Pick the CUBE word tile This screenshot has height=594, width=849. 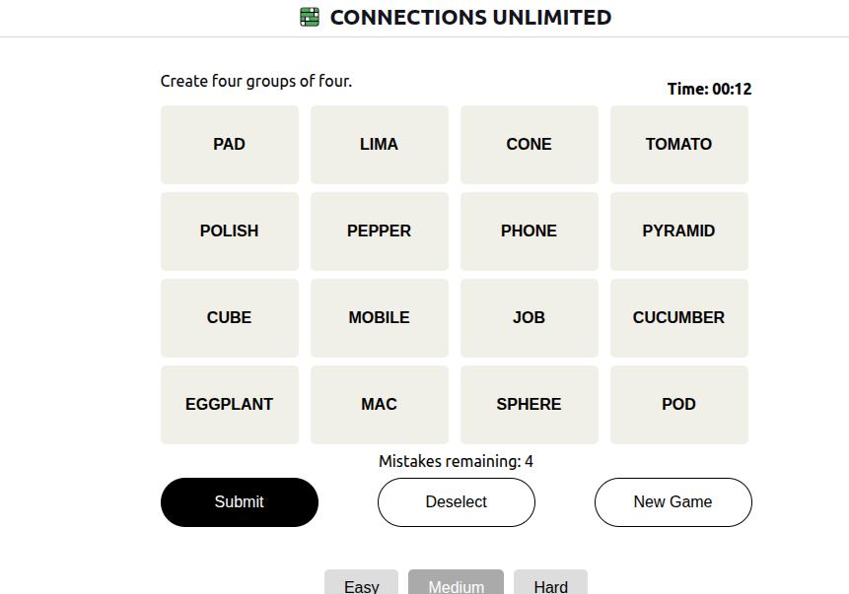point(230,317)
